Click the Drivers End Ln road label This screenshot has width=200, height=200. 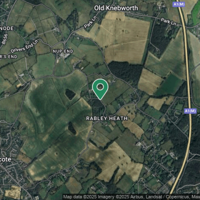click(24, 46)
